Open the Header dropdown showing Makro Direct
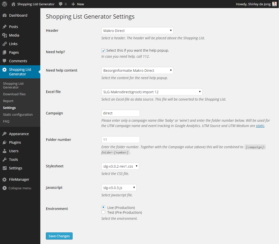Viewport: 279px width, 244px height. pos(137,31)
